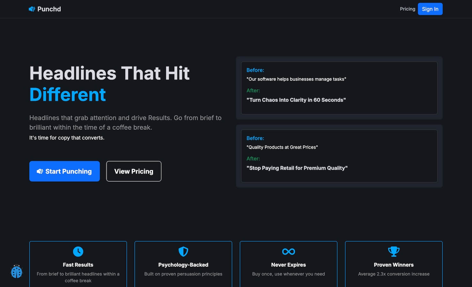Click the fist icon inside Start Punching
Image resolution: width=472 pixels, height=287 pixels.
40,172
